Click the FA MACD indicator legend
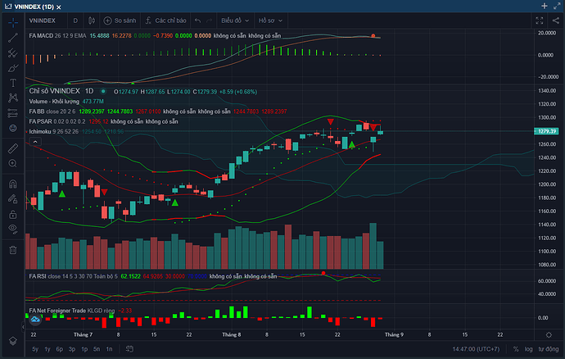 [x=57, y=36]
